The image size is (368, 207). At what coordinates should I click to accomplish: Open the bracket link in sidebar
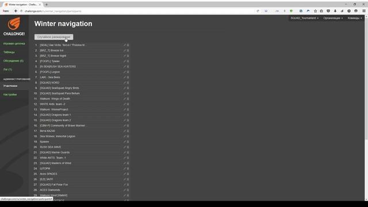(14, 44)
